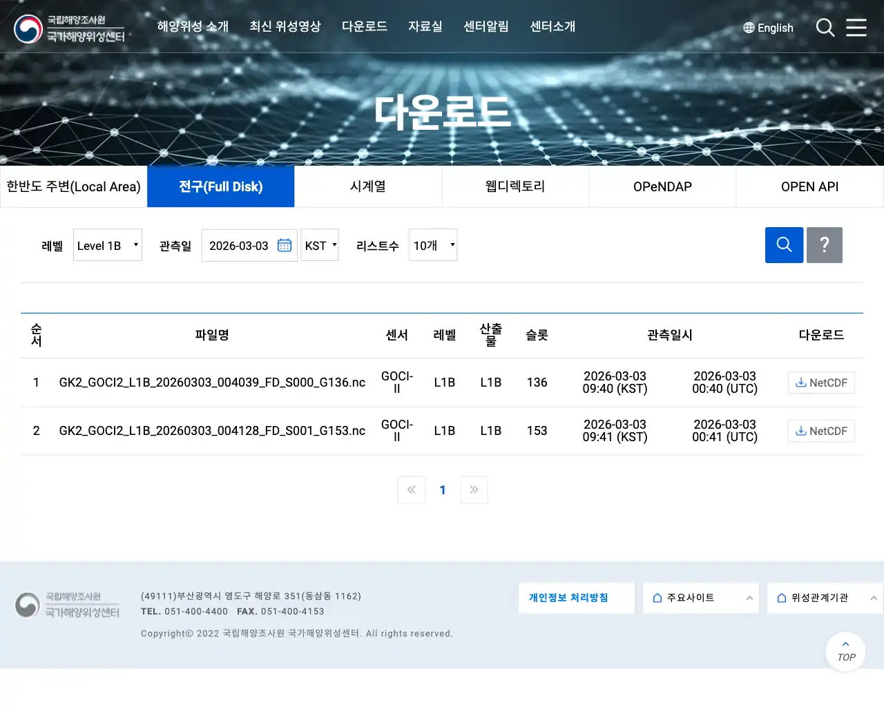
Task: Open the 자료실 menu item
Action: (425, 27)
